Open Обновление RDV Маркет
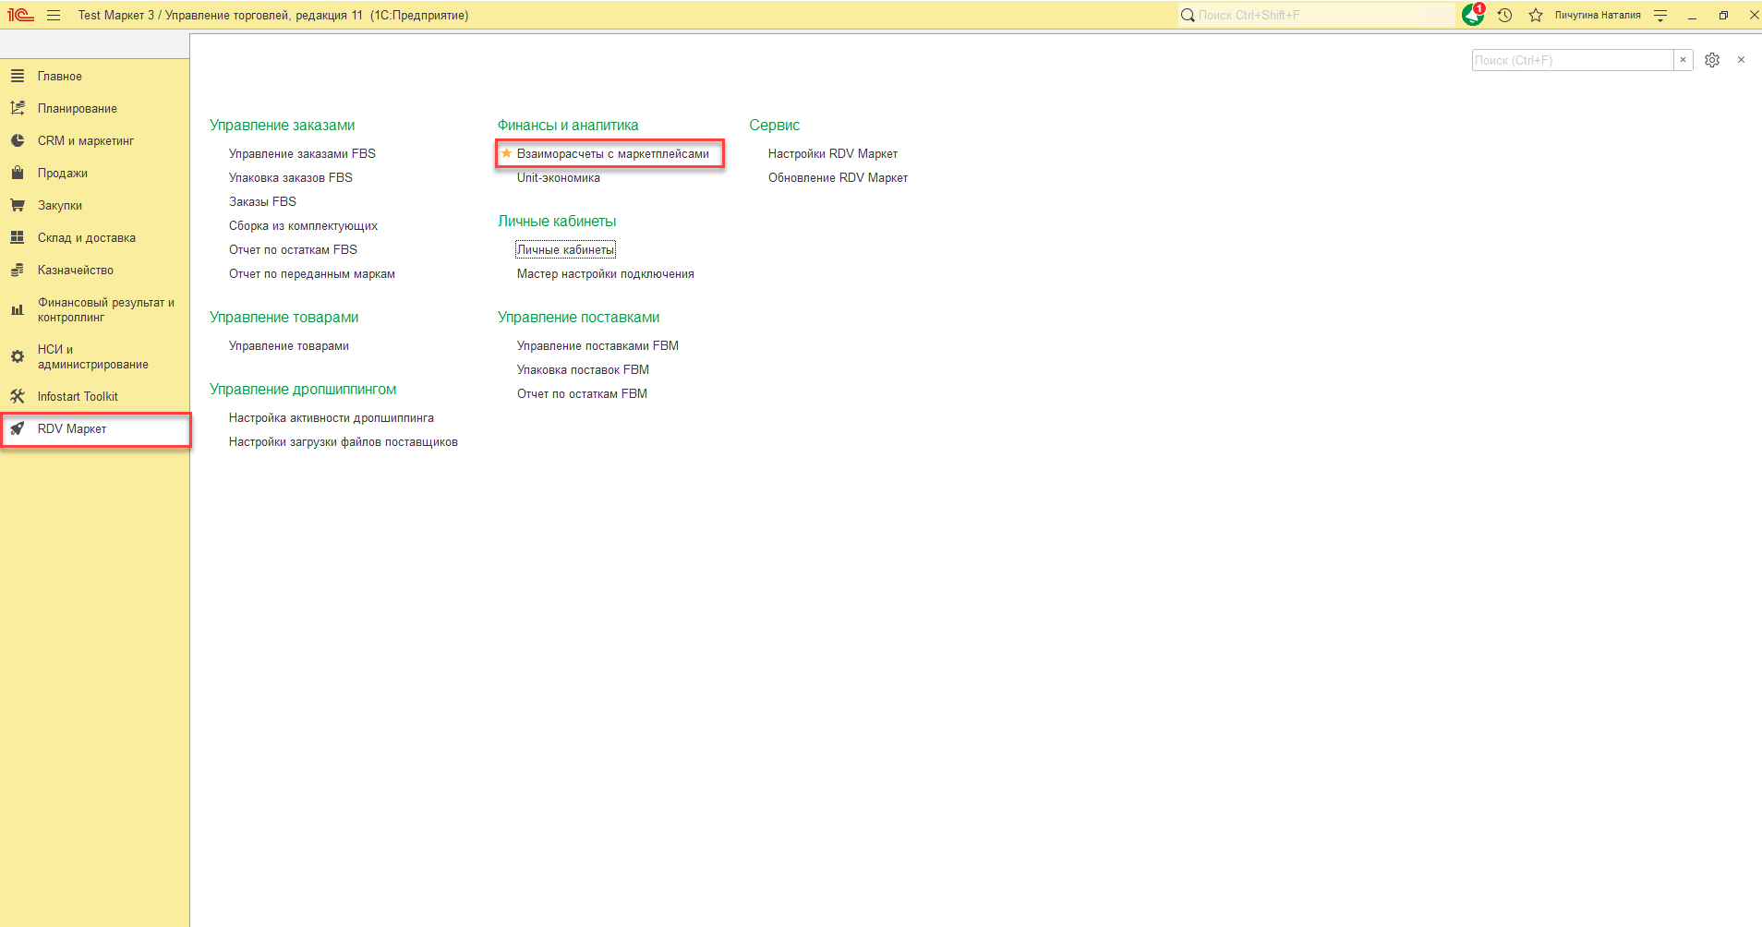The height and width of the screenshot is (927, 1762). (838, 177)
